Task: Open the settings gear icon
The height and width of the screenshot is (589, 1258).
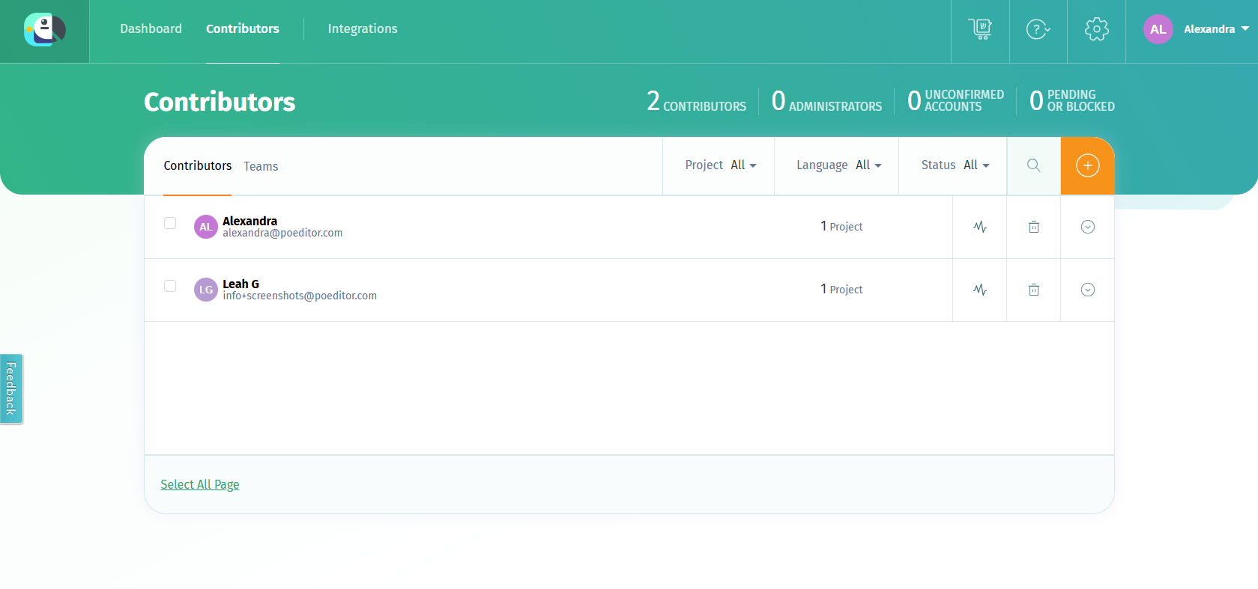Action: click(1096, 29)
